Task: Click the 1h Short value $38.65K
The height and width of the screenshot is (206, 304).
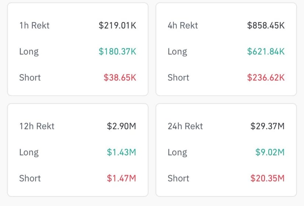Action: [x=120, y=77]
